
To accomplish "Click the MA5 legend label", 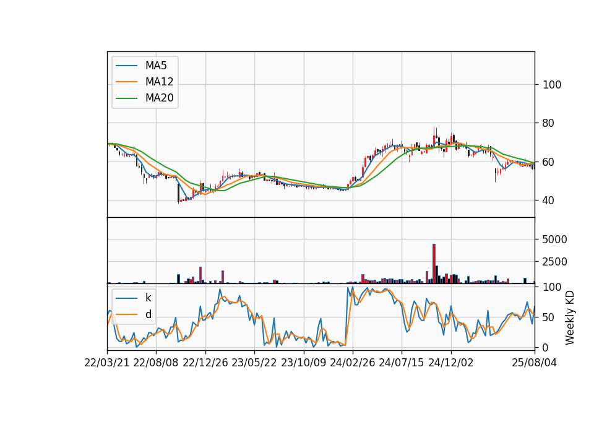I will 156,66.
